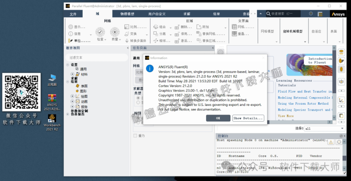Expand the 材料 tree node

pyautogui.click(x=72, y=74)
